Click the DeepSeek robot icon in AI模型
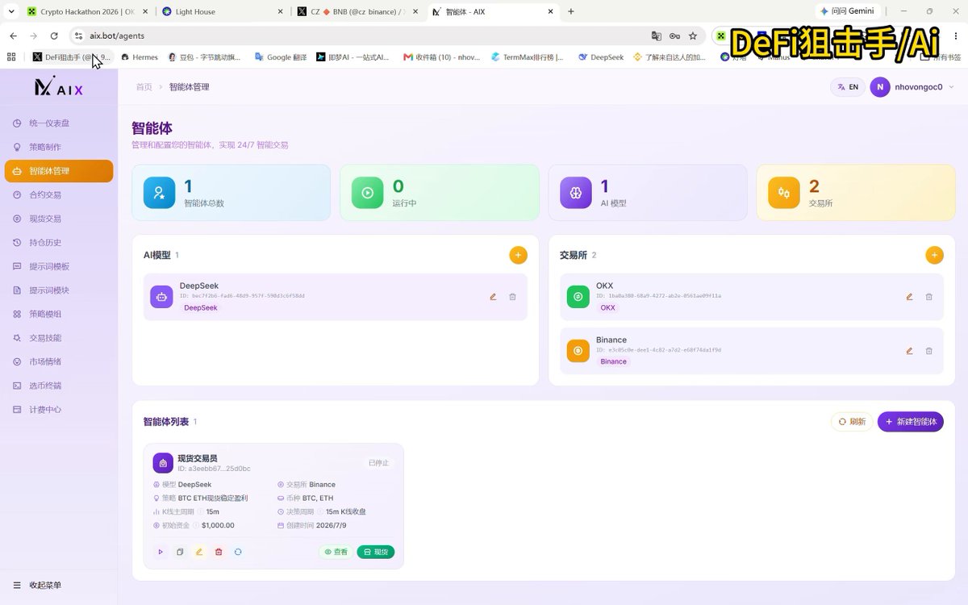Image resolution: width=968 pixels, height=605 pixels. tap(161, 297)
